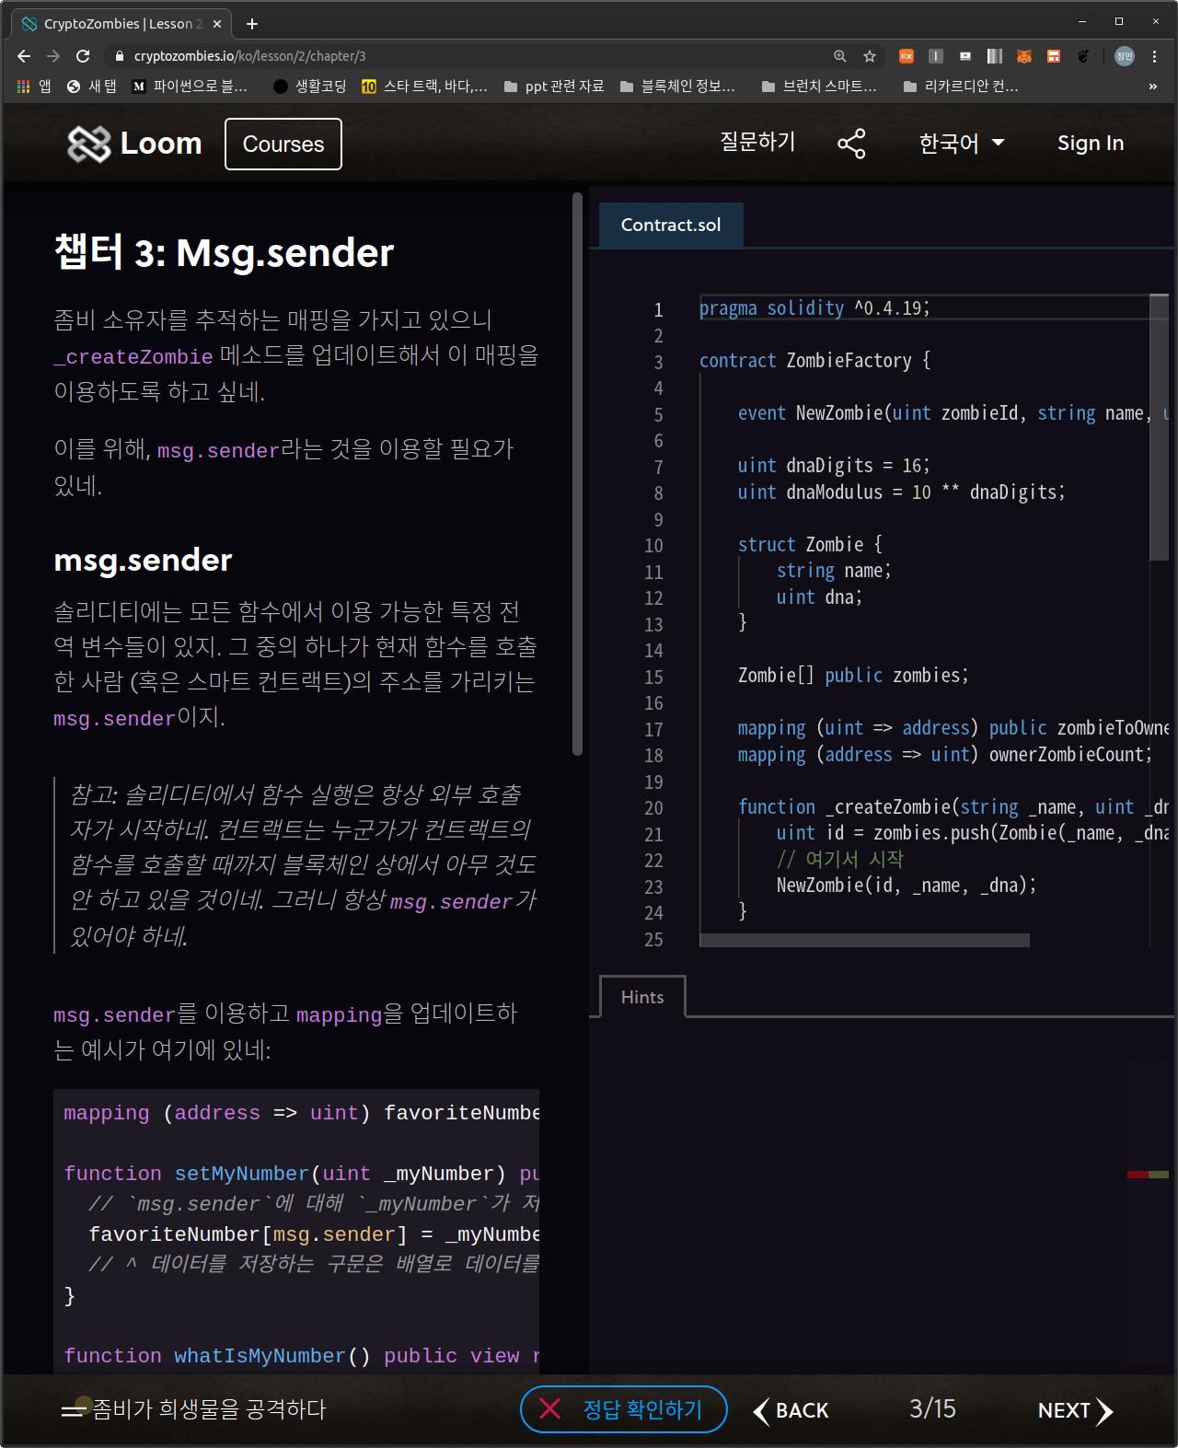Click Sign In
This screenshot has height=1448, width=1178.
(1091, 144)
